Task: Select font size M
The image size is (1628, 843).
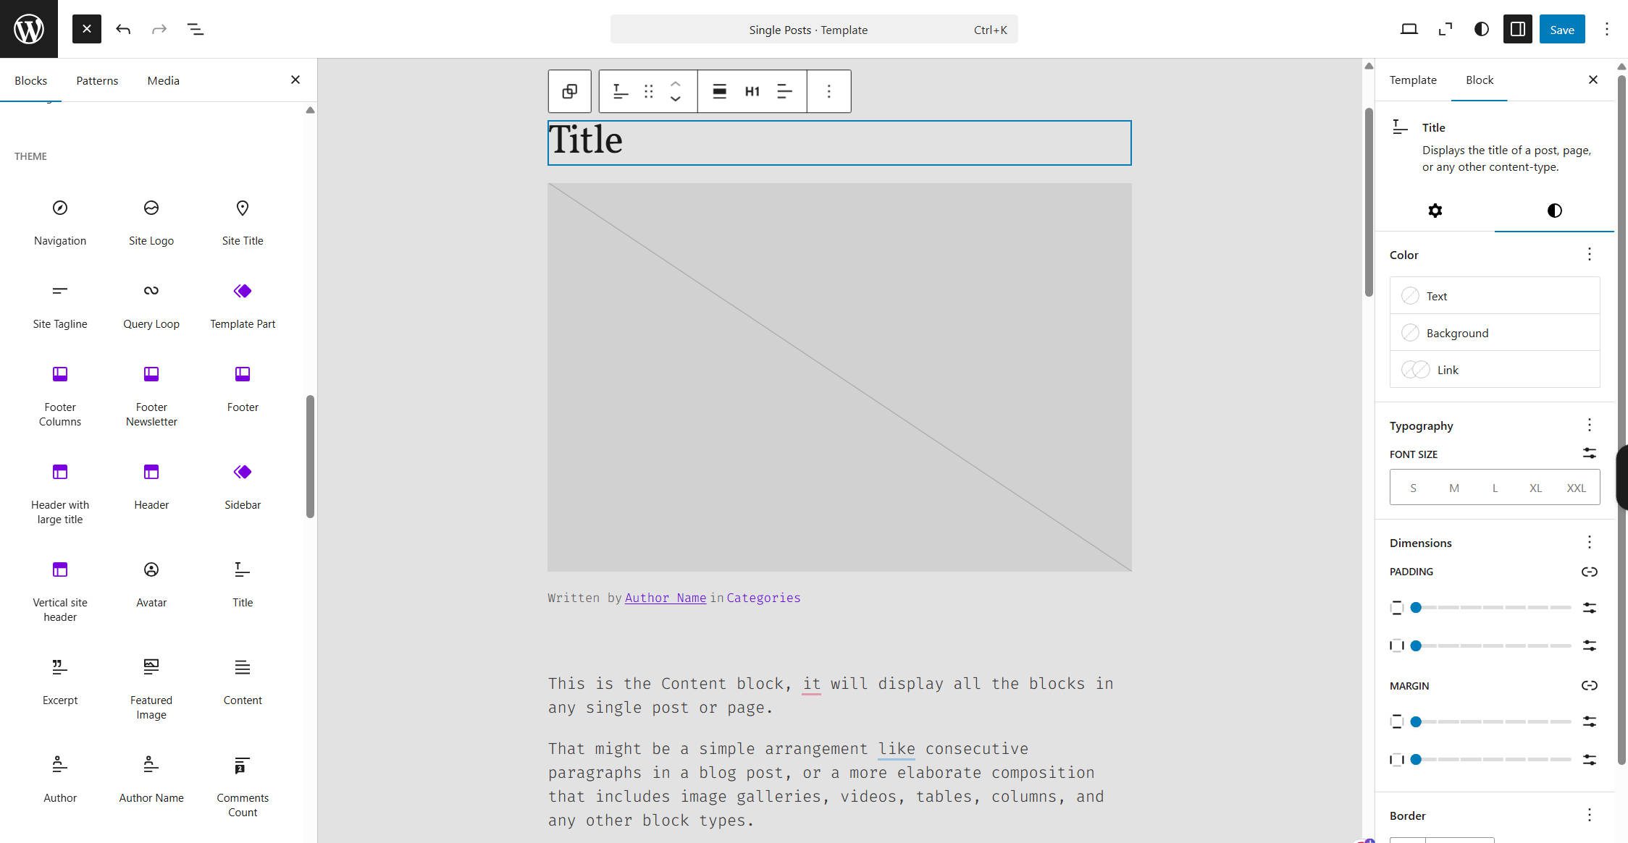Action: [1453, 488]
